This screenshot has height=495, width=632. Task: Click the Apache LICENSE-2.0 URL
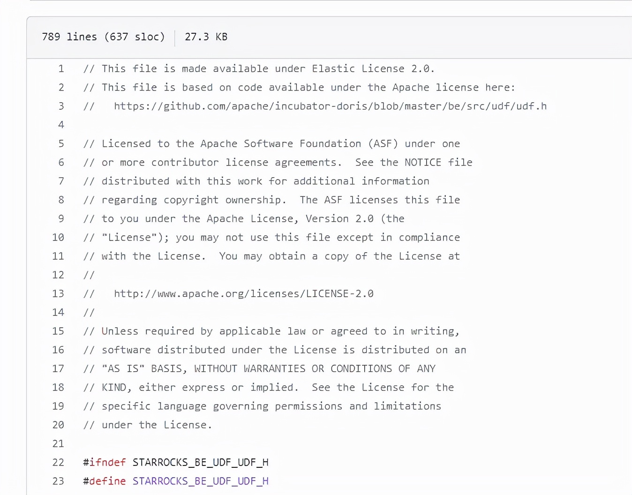point(243,294)
